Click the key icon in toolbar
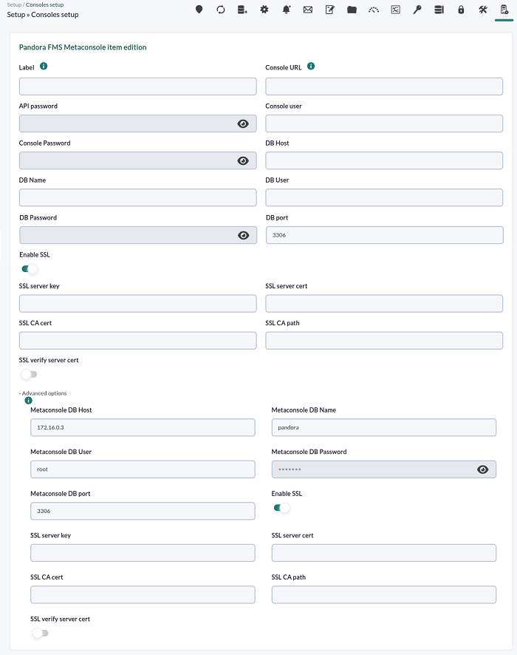 click(x=417, y=10)
